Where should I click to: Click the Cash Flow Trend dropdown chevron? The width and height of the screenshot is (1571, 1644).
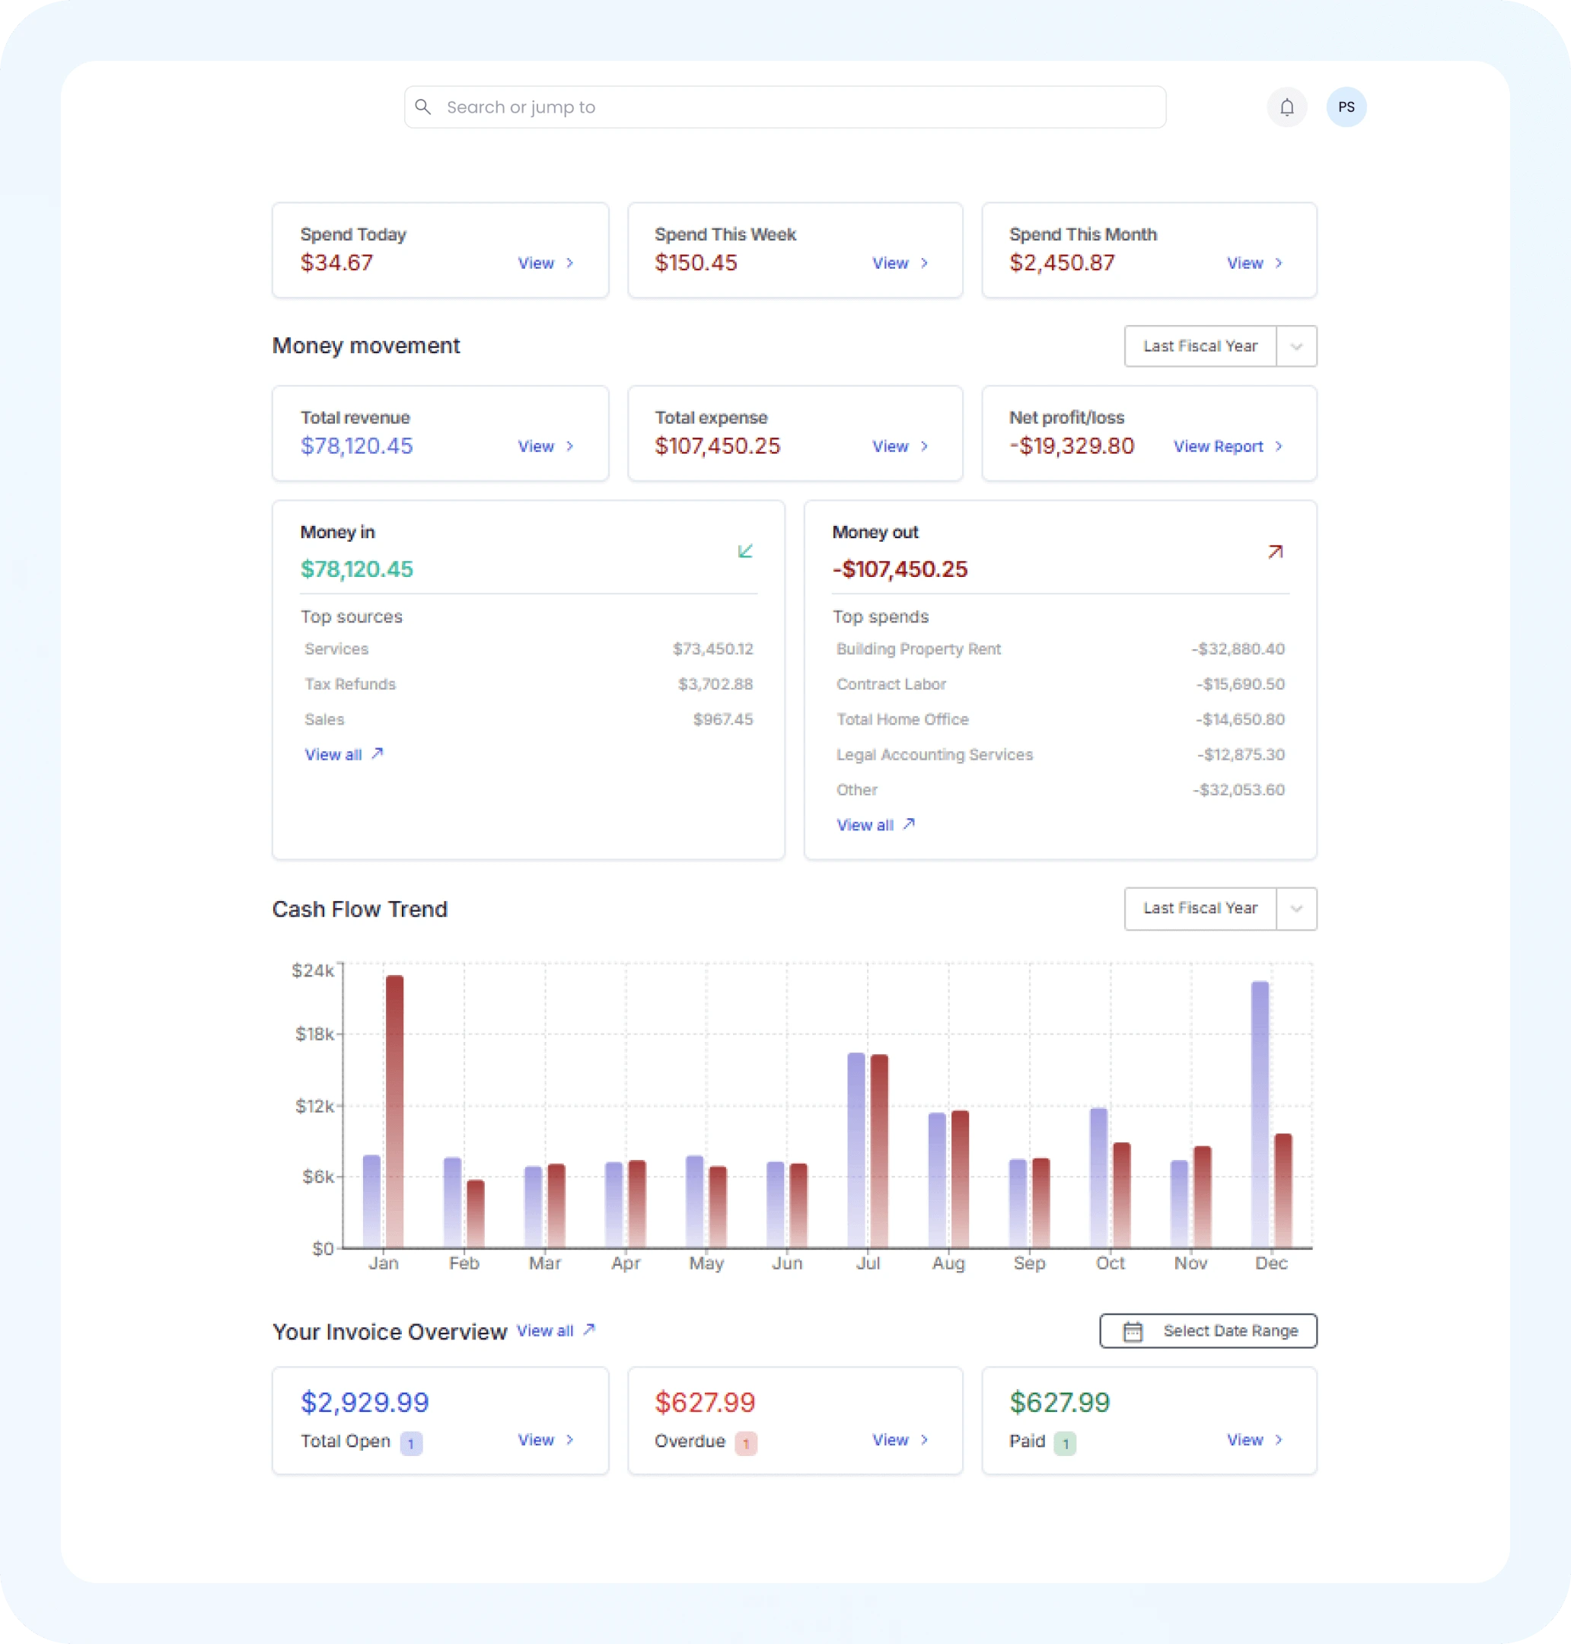point(1296,910)
